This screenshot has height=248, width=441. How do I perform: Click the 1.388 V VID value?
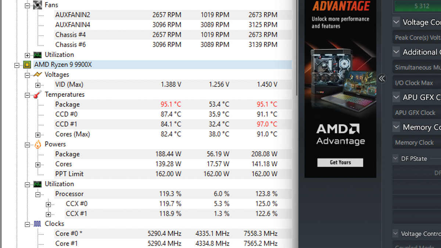171,85
